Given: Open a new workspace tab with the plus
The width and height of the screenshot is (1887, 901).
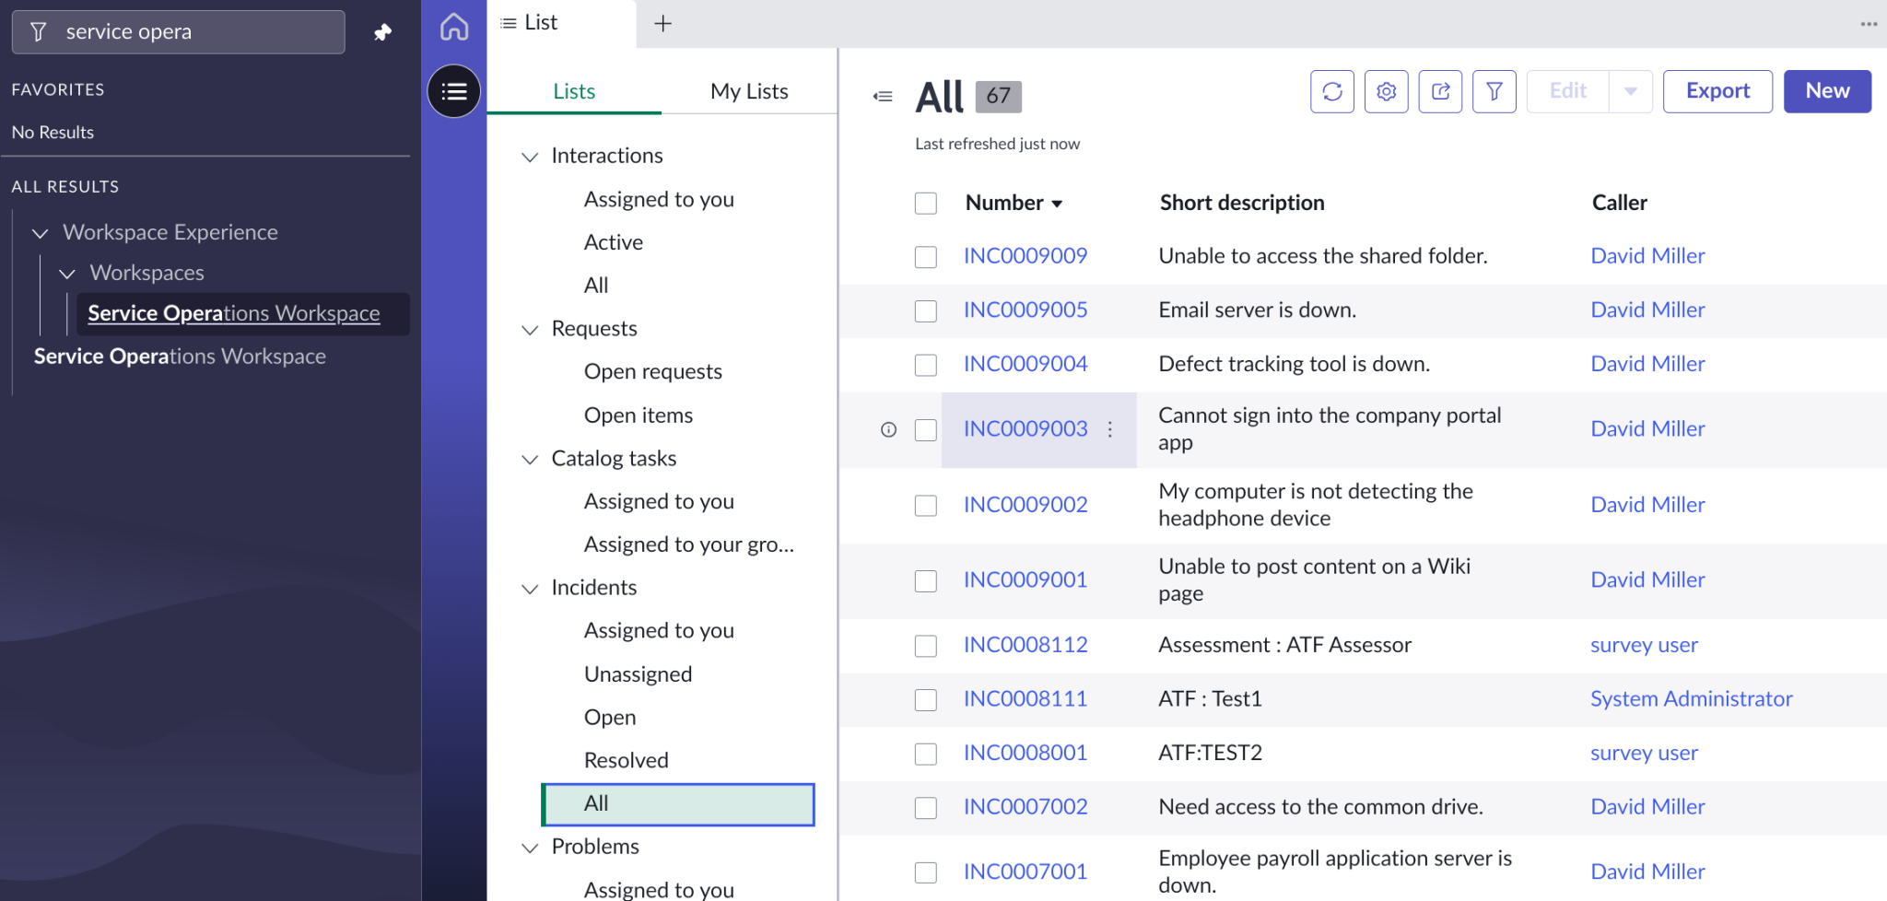Looking at the screenshot, I should [x=663, y=22].
